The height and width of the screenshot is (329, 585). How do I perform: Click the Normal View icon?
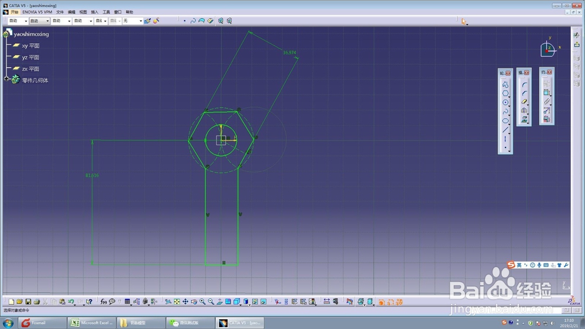pos(220,302)
